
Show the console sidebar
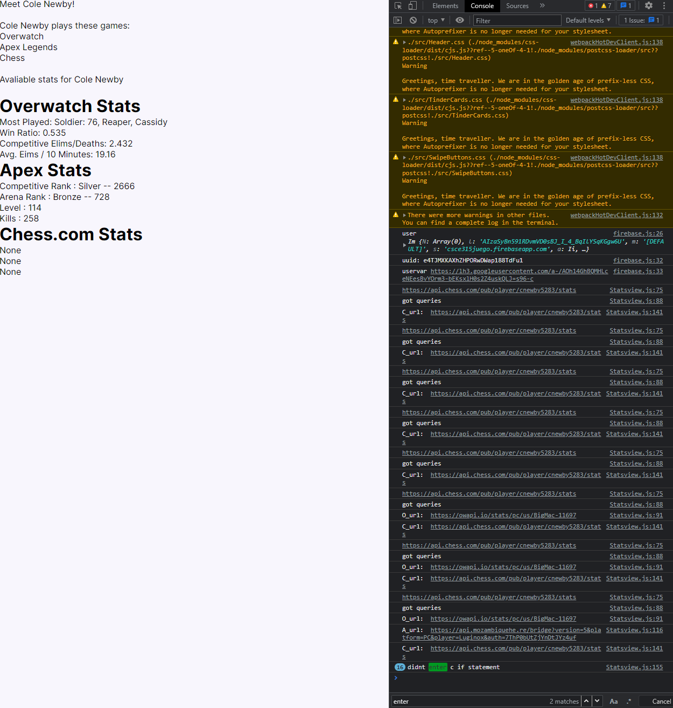pos(398,20)
